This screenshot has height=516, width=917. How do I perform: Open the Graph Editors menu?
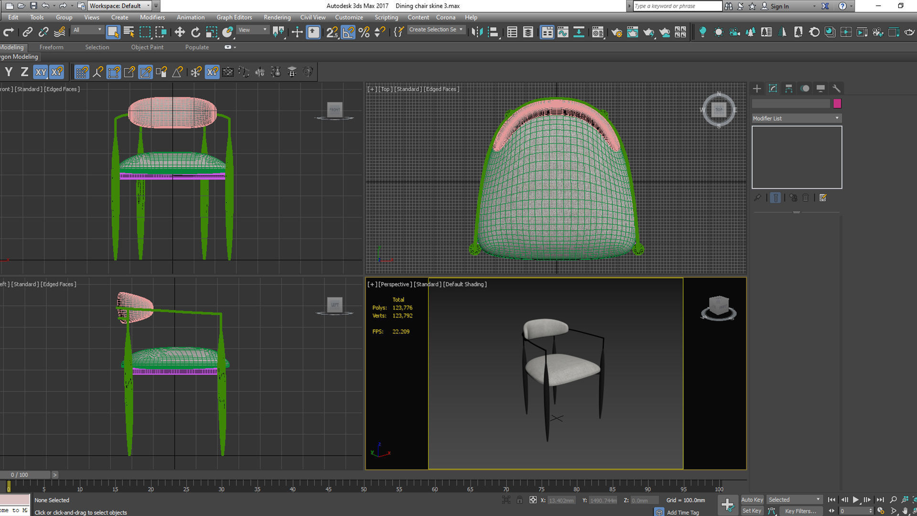[x=234, y=17]
